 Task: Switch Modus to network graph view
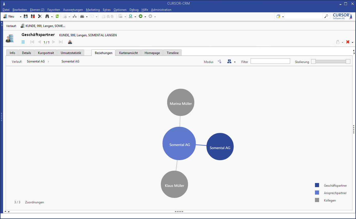(220, 61)
